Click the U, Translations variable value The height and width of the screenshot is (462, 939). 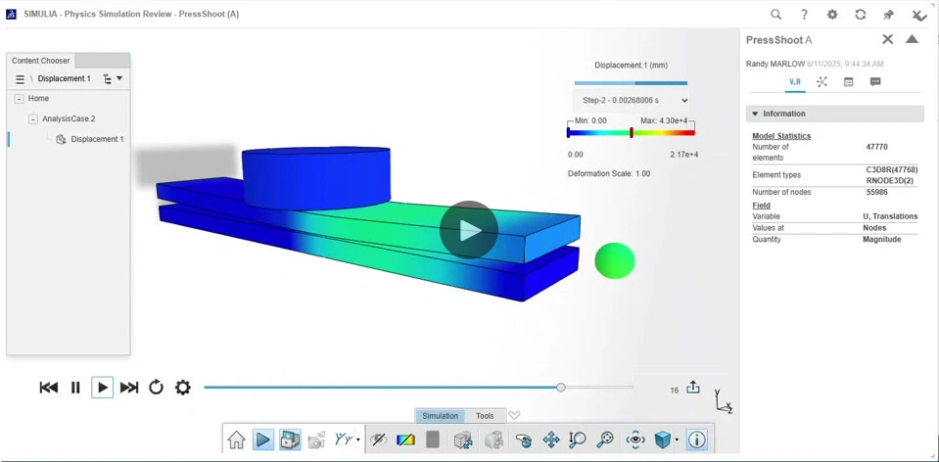(890, 216)
